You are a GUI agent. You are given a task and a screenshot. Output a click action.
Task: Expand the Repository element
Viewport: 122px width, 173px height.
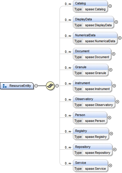coord(115,149)
